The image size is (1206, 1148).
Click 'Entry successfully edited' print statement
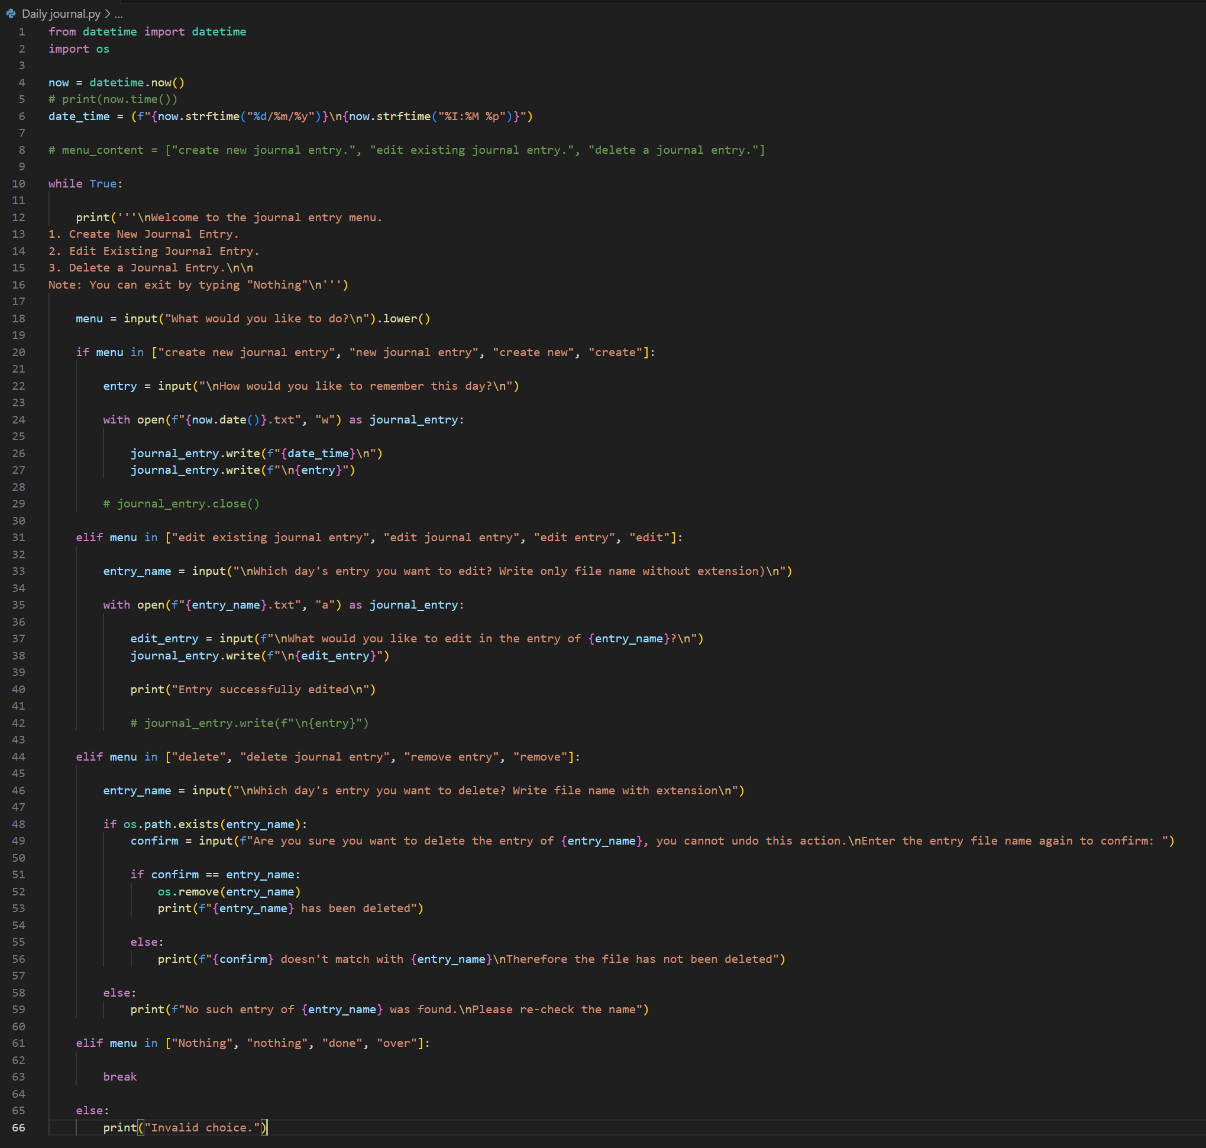tap(253, 689)
